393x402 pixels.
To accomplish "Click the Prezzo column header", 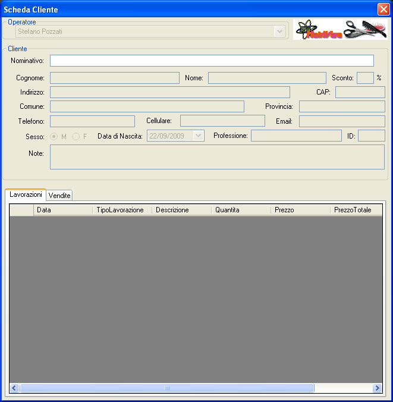I will click(x=301, y=210).
